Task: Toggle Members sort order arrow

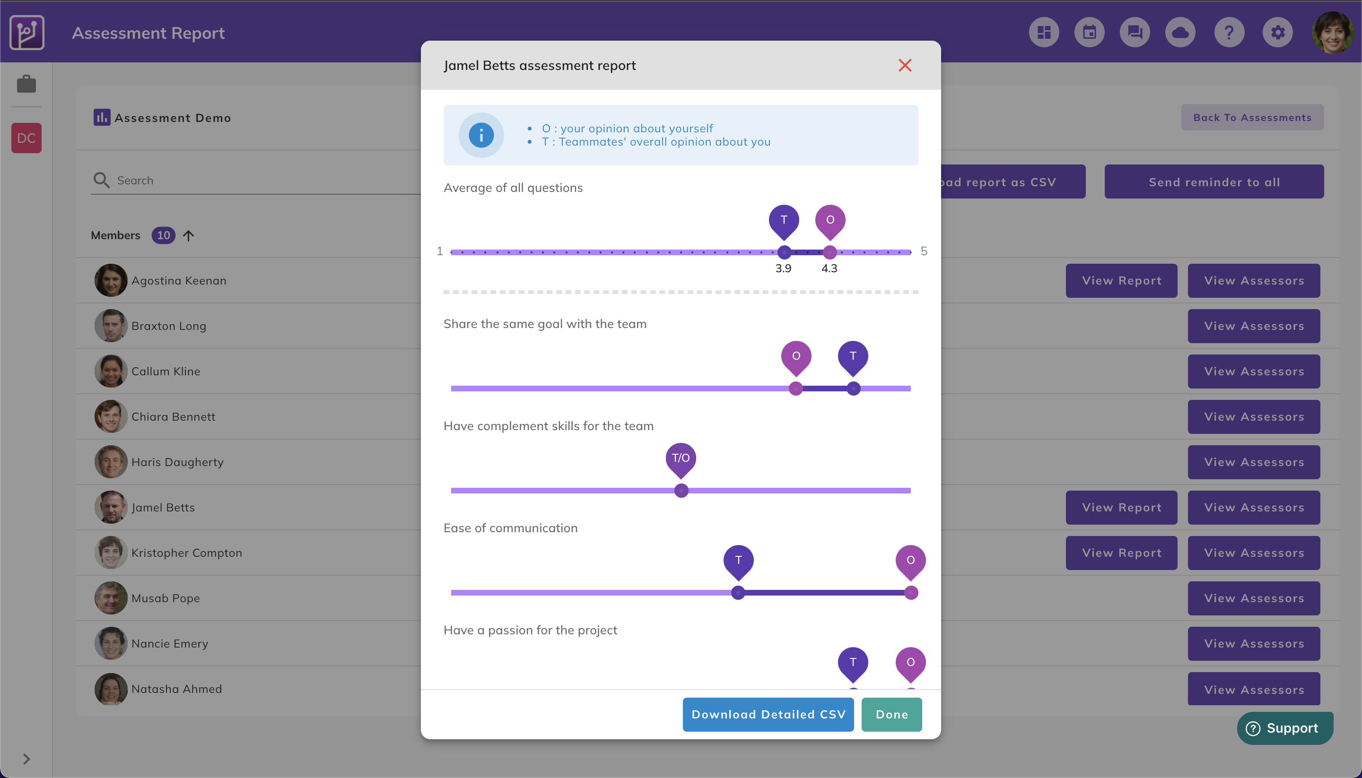Action: click(188, 236)
